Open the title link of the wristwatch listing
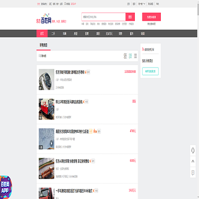199x199 pixels. (x=70, y=72)
